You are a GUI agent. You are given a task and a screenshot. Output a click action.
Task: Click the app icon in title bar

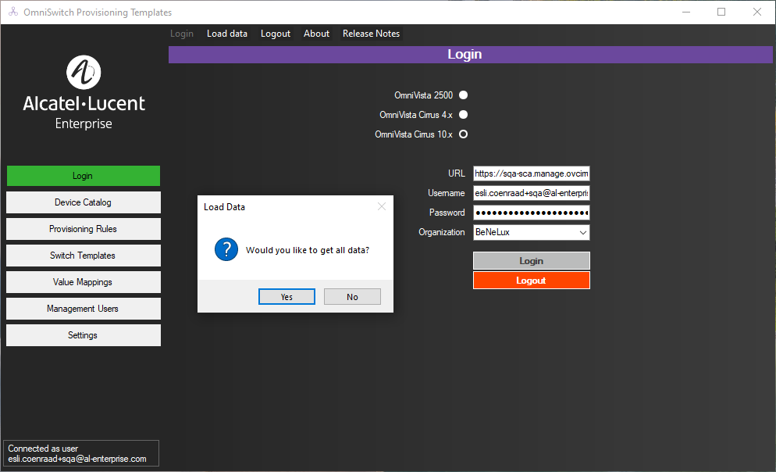[12, 12]
